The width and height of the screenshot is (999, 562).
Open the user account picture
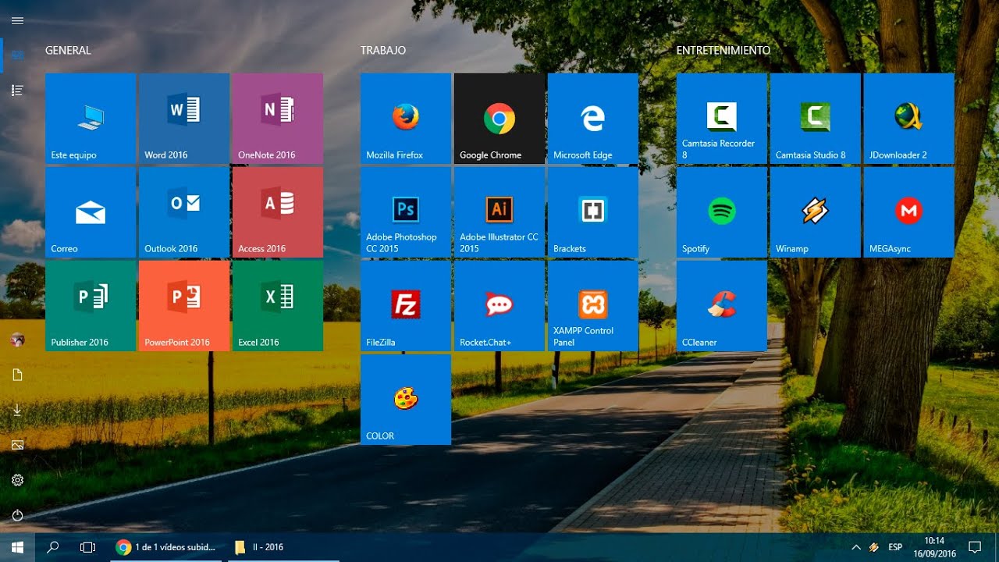17,340
